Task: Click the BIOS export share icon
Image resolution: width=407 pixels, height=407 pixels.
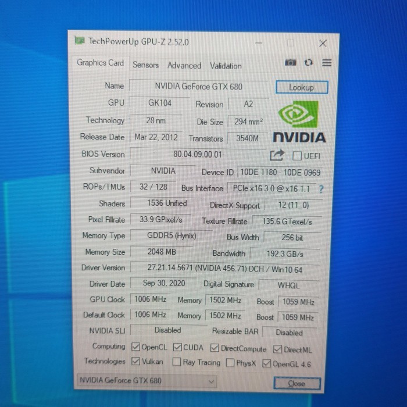Action: 277,155
